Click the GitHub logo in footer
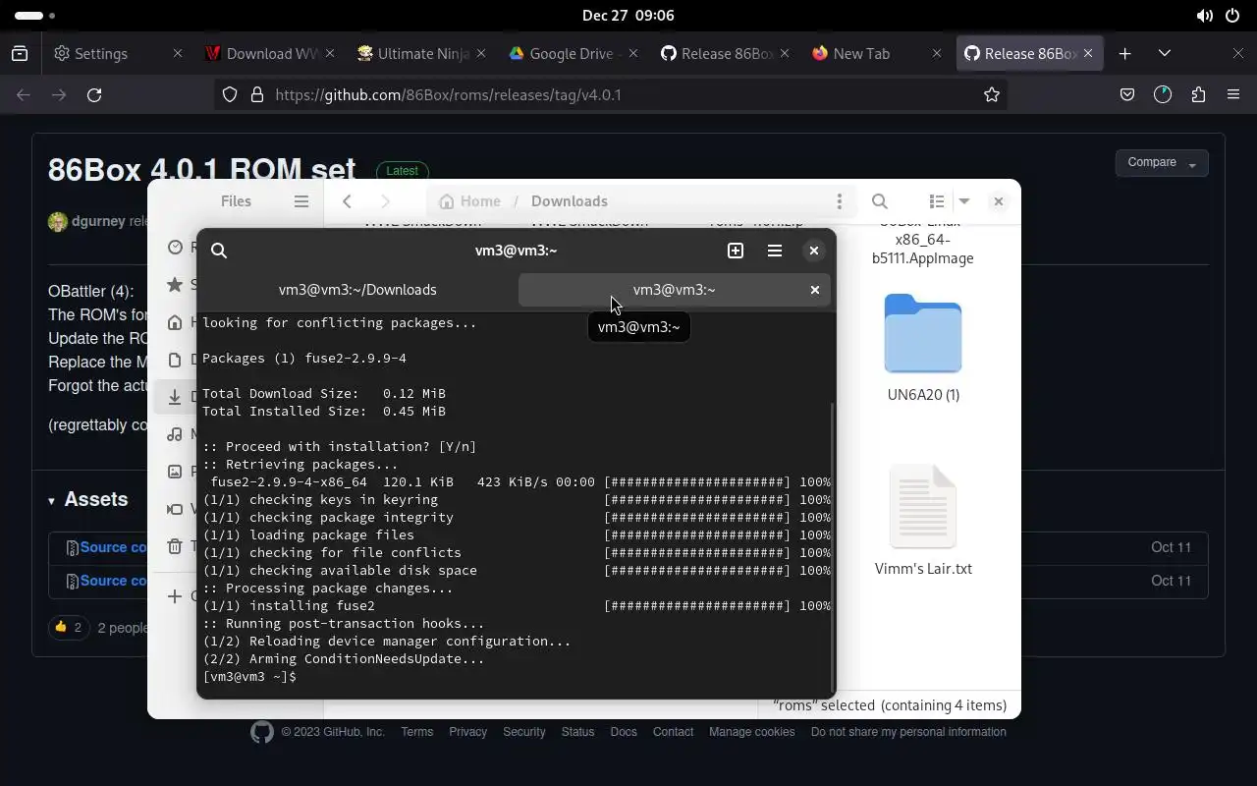Screen dimensions: 1257x786 point(261,732)
